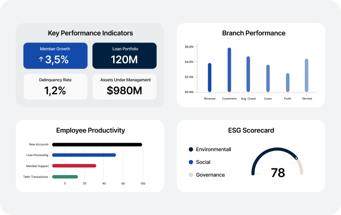Click the Profit bar in chart
The width and height of the screenshot is (341, 215).
(x=287, y=82)
